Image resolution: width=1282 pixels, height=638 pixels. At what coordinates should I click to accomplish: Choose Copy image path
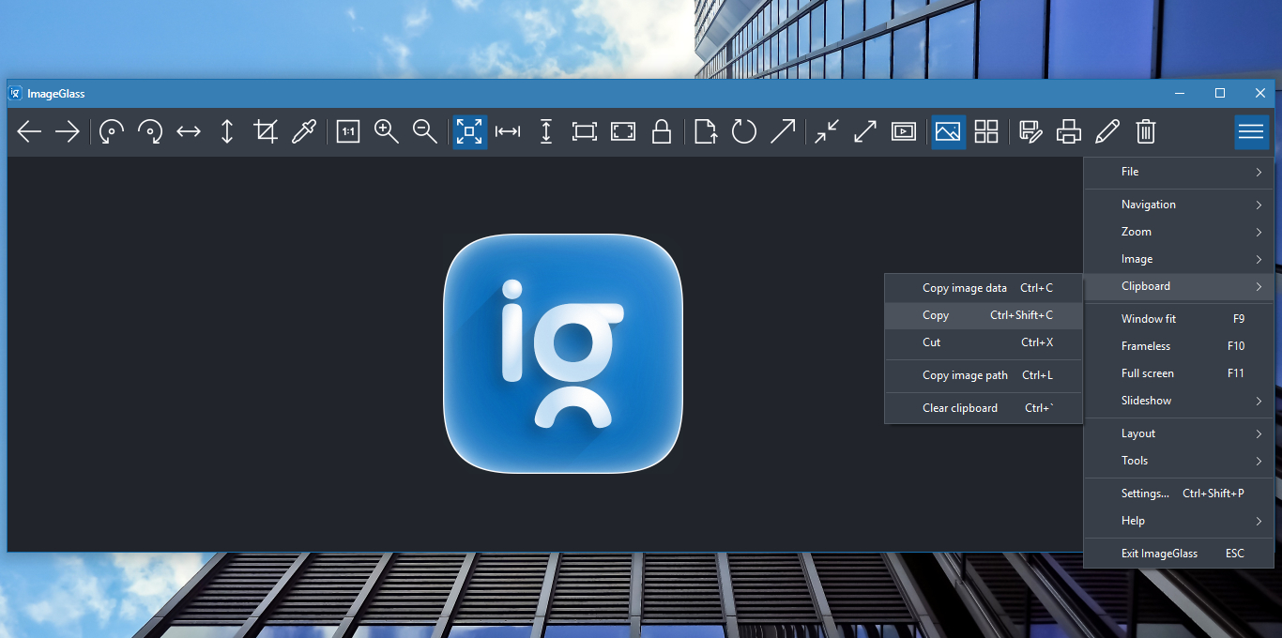click(x=984, y=375)
